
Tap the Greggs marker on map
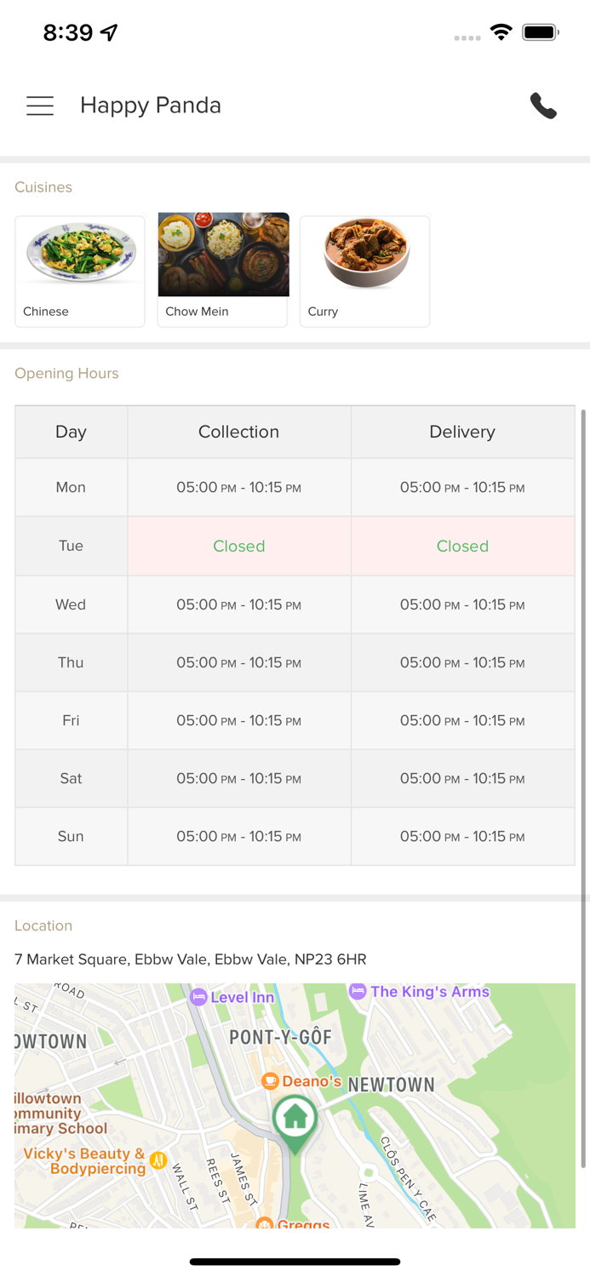pos(266,1224)
